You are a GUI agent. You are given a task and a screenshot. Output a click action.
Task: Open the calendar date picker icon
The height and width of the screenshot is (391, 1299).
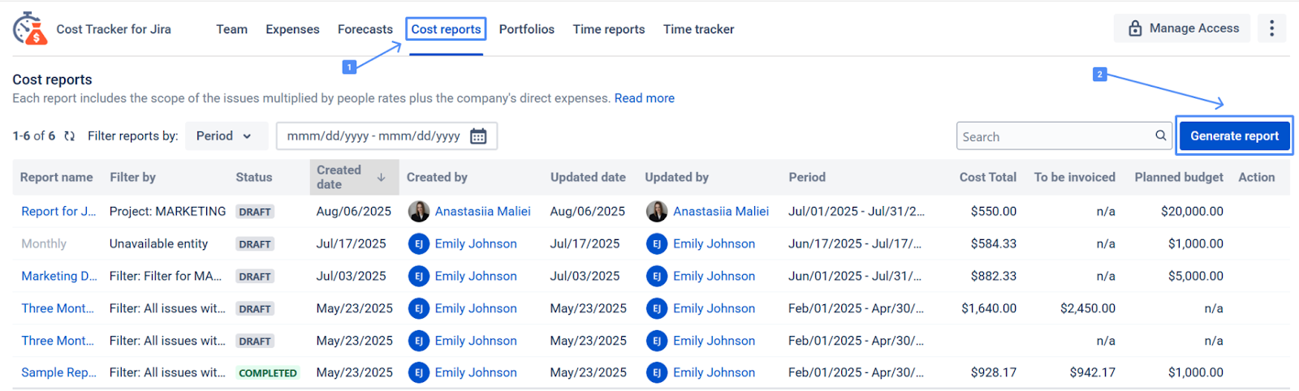tap(478, 136)
